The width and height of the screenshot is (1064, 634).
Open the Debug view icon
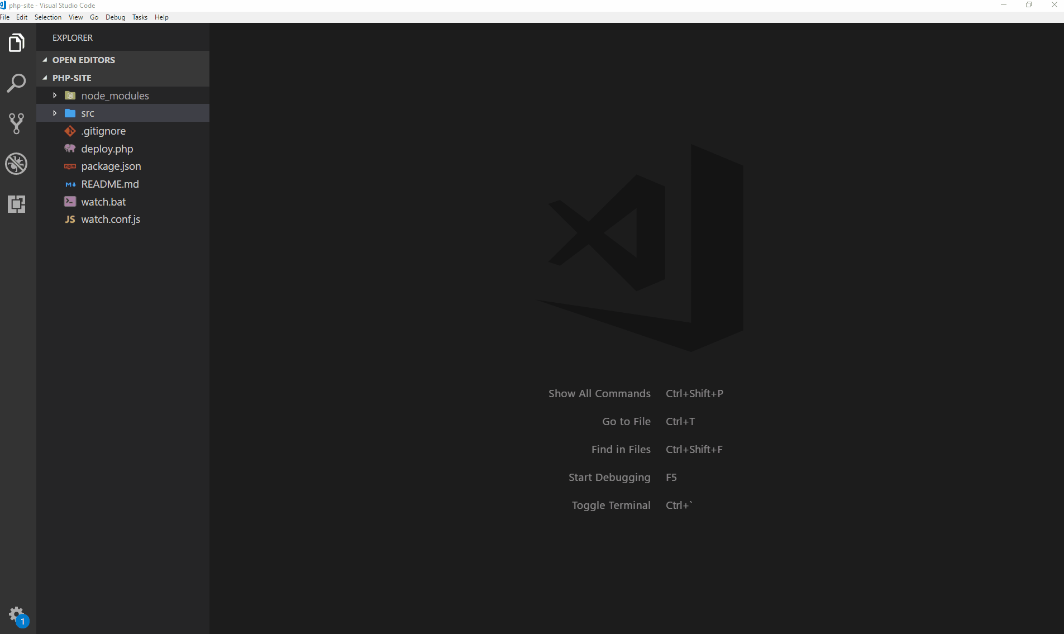point(17,164)
